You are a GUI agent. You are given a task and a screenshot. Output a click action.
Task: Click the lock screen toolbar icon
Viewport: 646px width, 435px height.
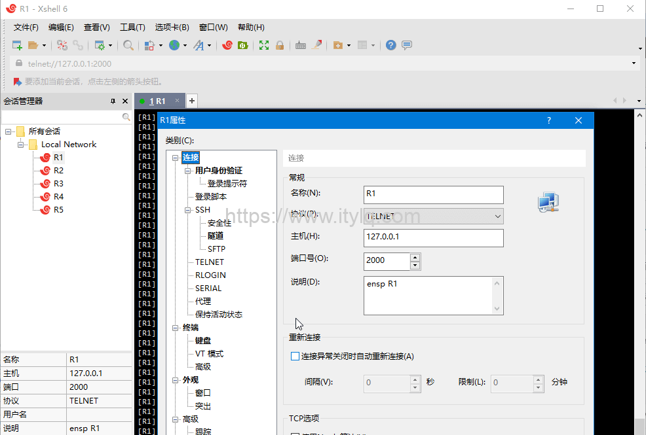pos(279,44)
